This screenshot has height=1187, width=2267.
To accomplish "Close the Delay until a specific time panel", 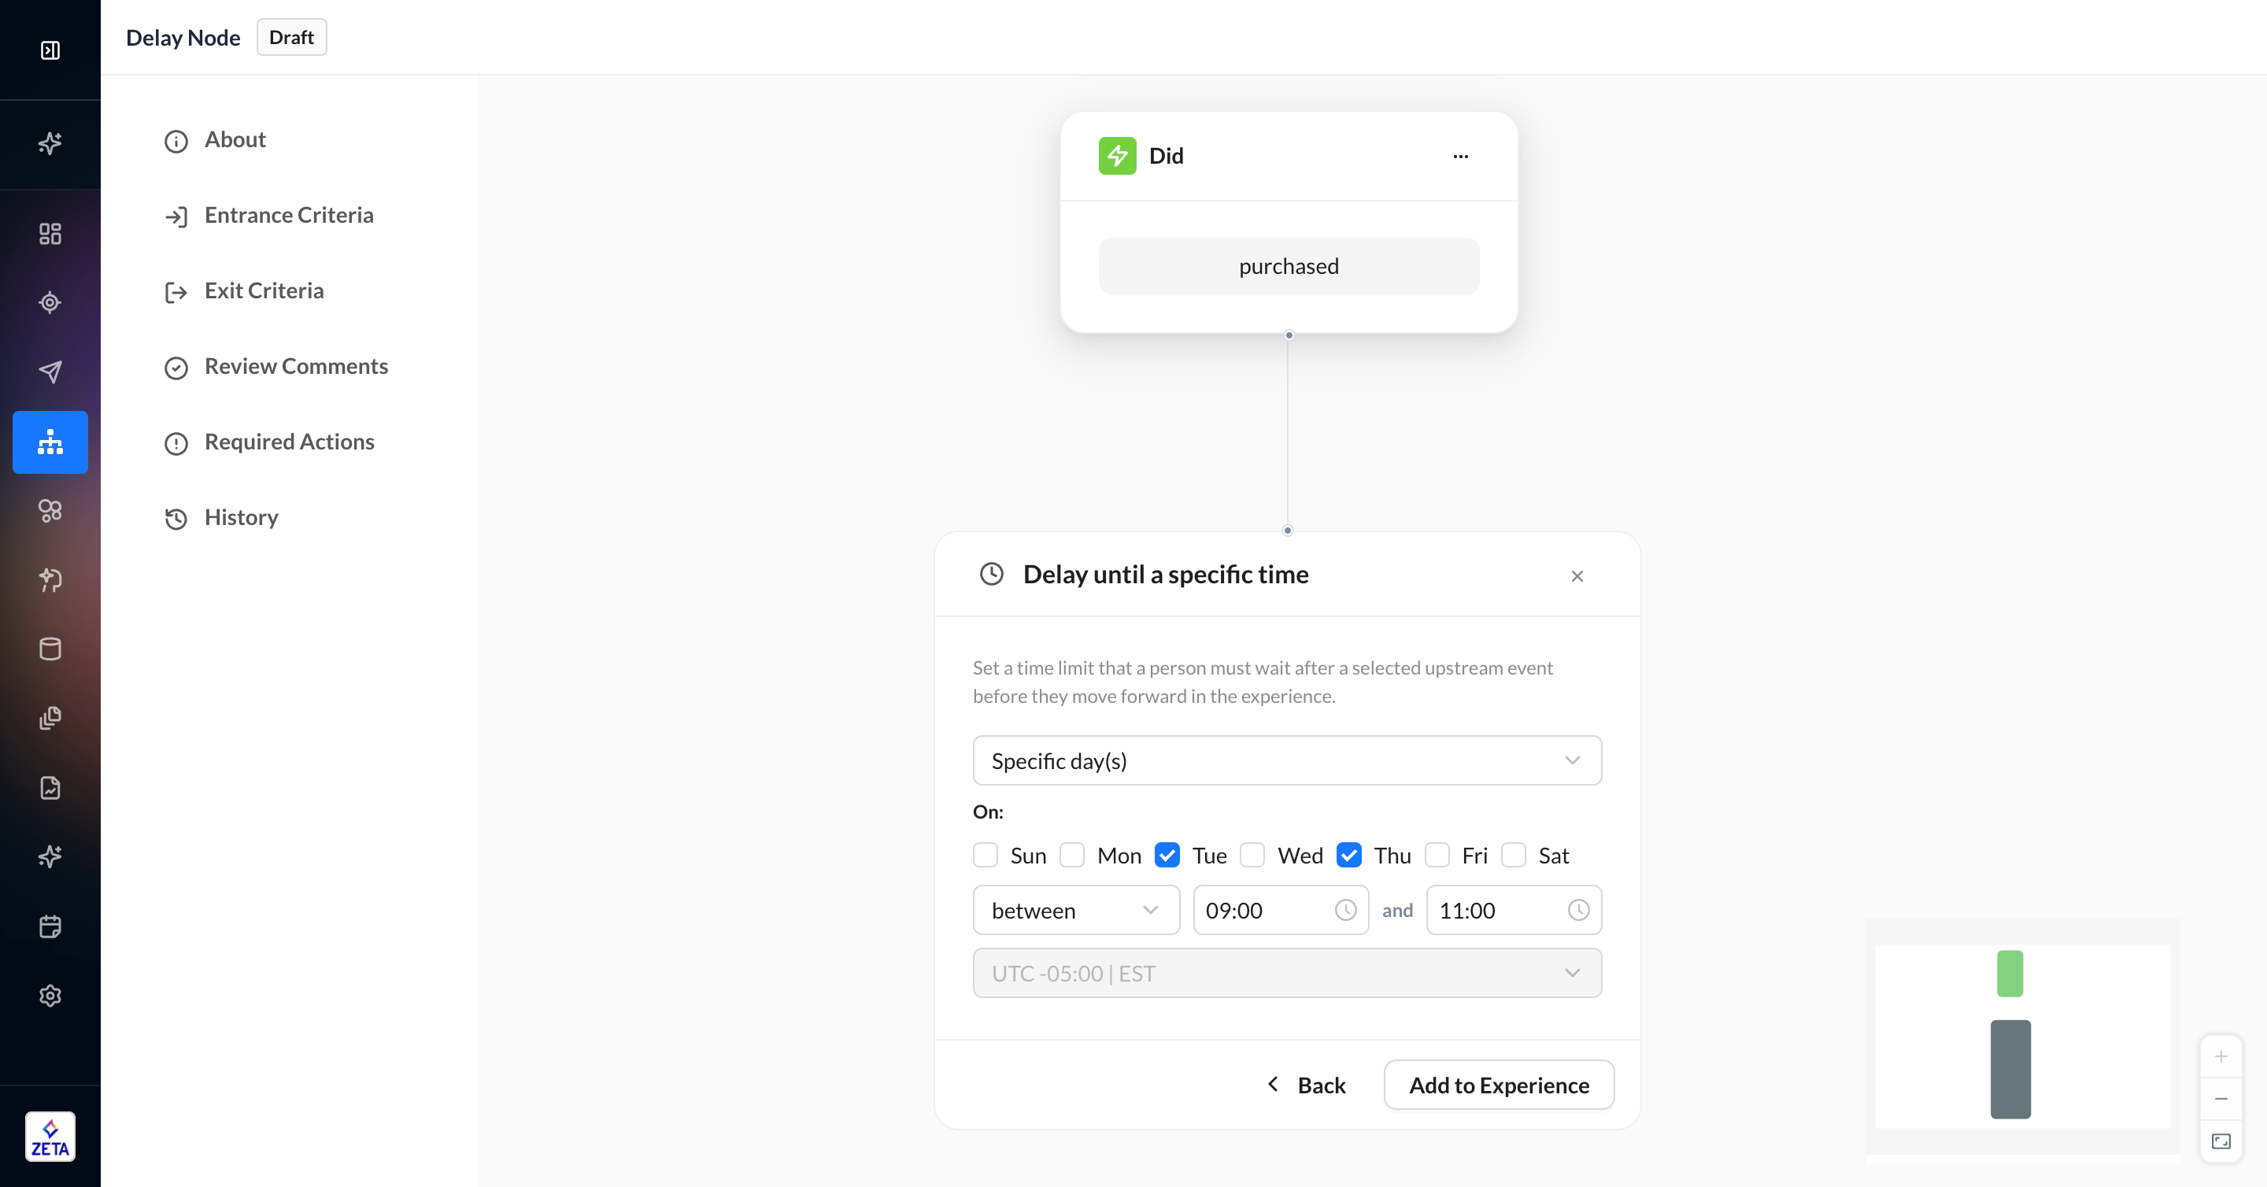I will point(1576,576).
